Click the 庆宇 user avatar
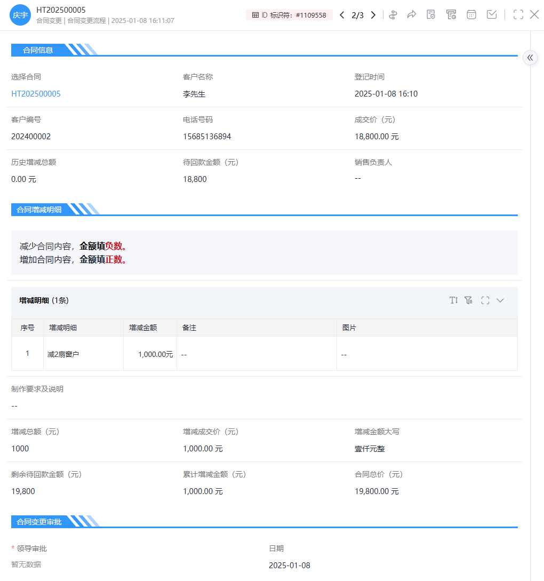 (x=20, y=15)
